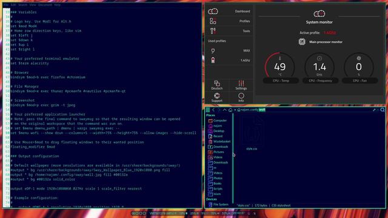Click the highlighted wofi path segment
388x218 pixels.
point(262,110)
